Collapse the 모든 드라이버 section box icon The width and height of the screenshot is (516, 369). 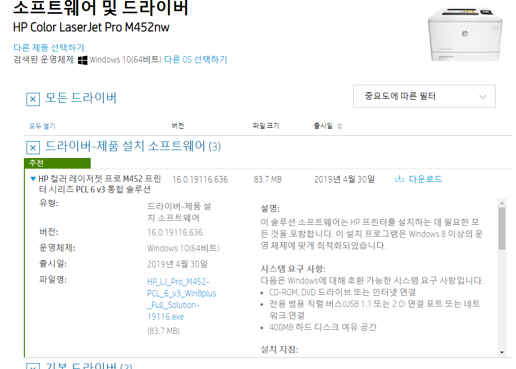coord(33,99)
